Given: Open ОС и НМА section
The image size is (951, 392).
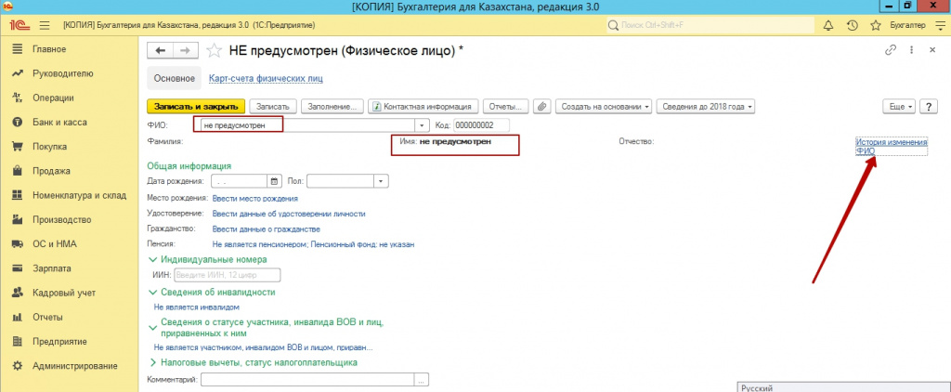Looking at the screenshot, I should [x=55, y=244].
